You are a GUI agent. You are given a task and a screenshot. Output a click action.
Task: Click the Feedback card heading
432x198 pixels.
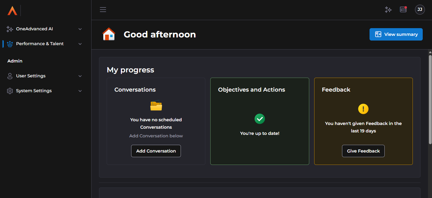pos(336,90)
